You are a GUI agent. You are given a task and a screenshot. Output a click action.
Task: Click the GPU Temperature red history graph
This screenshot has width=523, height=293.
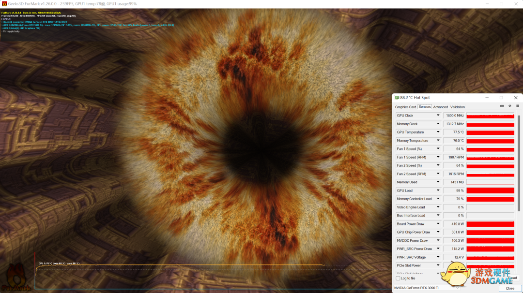pos(490,132)
